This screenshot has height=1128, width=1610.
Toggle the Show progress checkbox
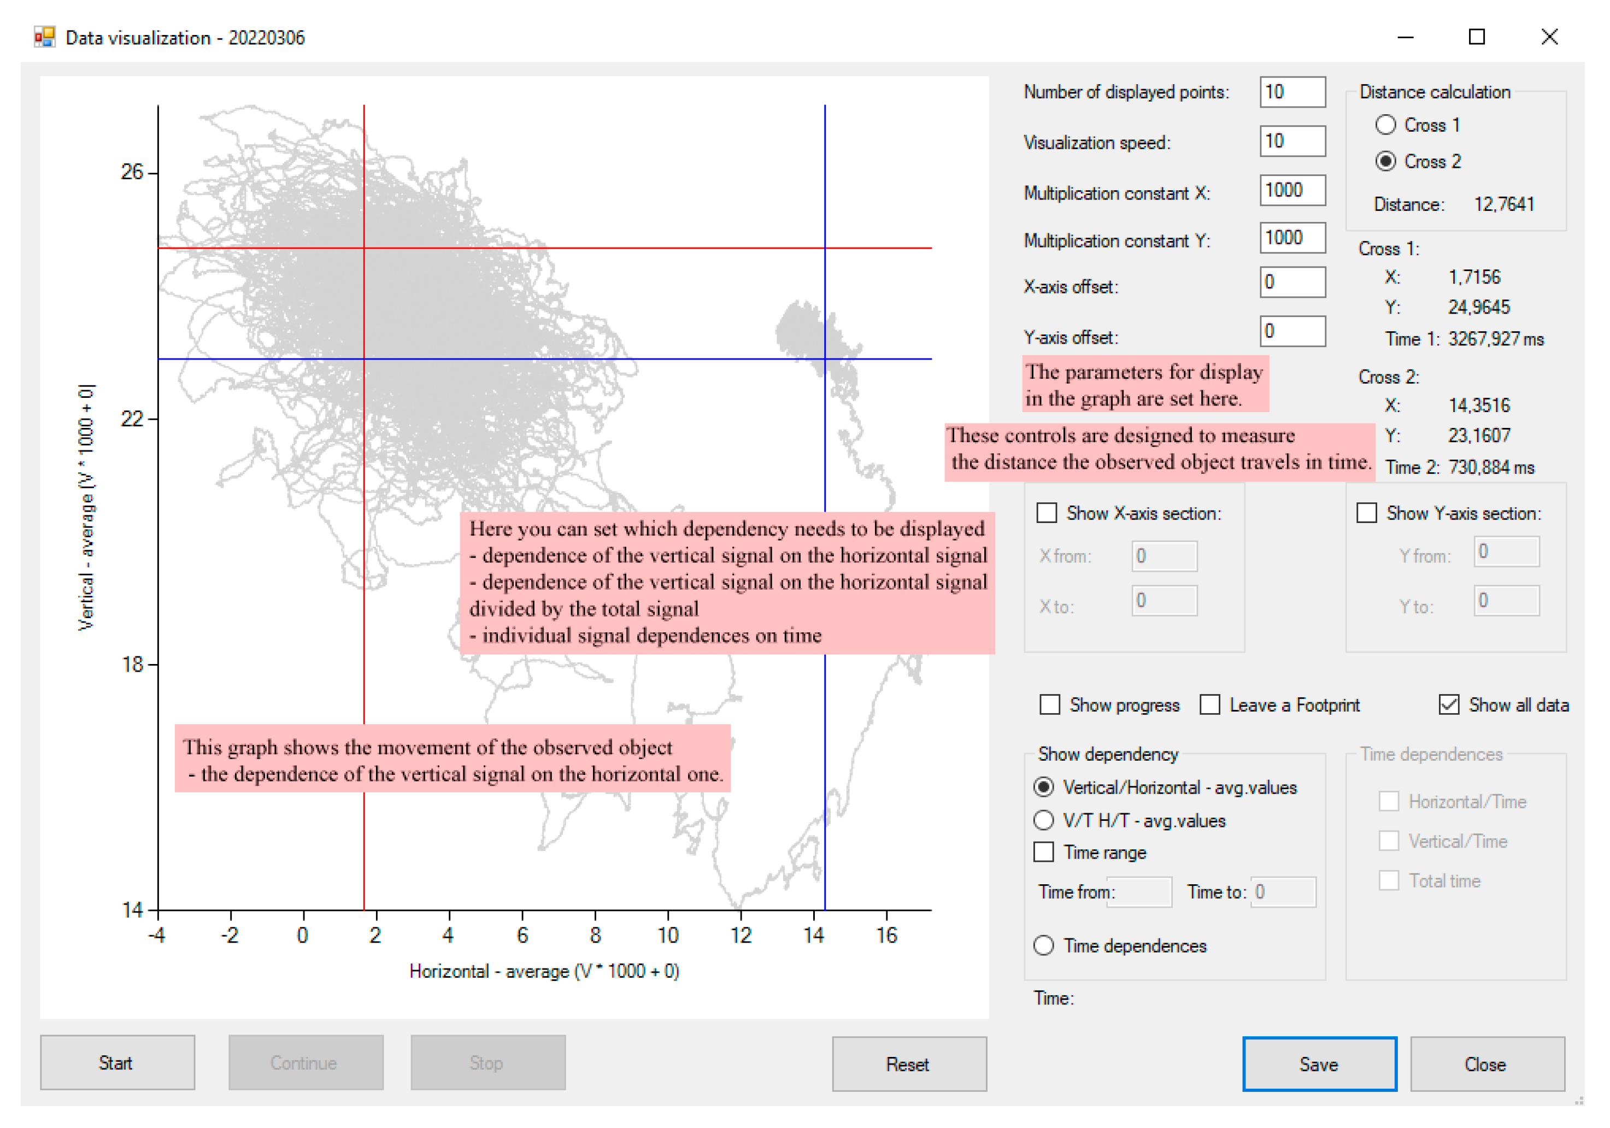point(1050,704)
